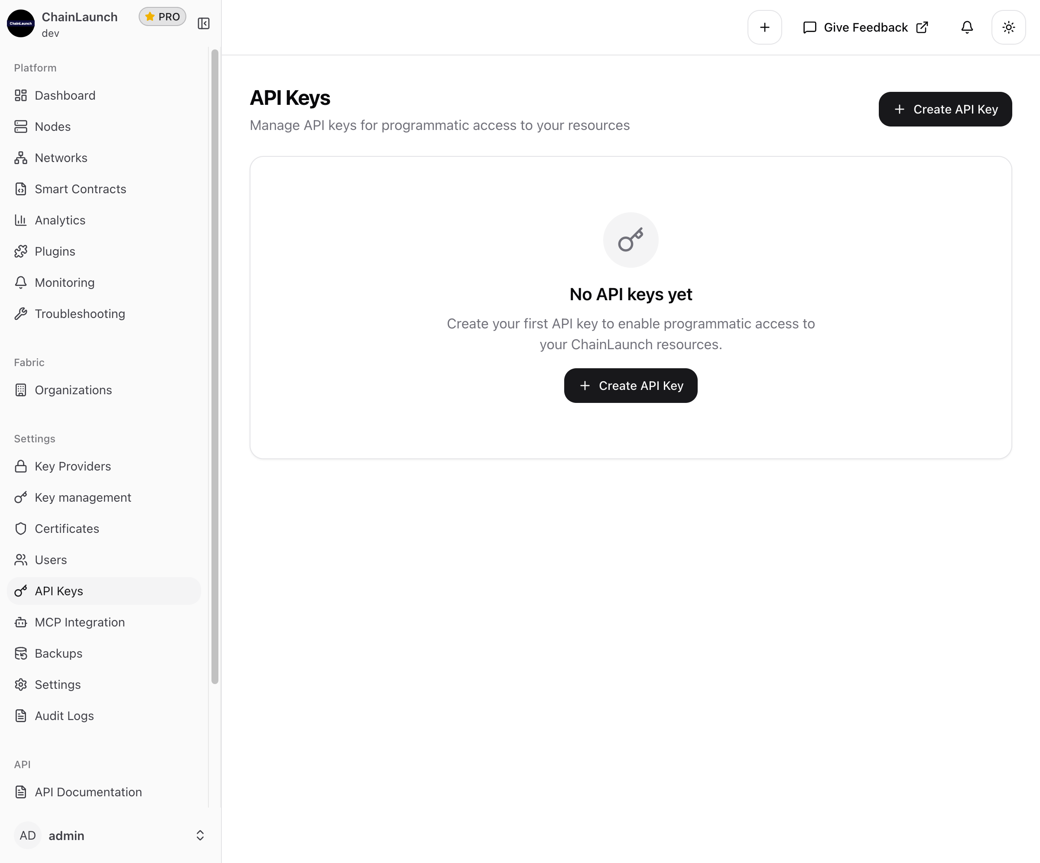Select Plugins puzzle icon entry
The width and height of the screenshot is (1040, 863).
click(21, 252)
